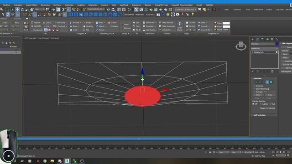The width and height of the screenshot is (292, 164).
Task: Toggle Editable Poly modifier visibility box
Action: point(277,52)
